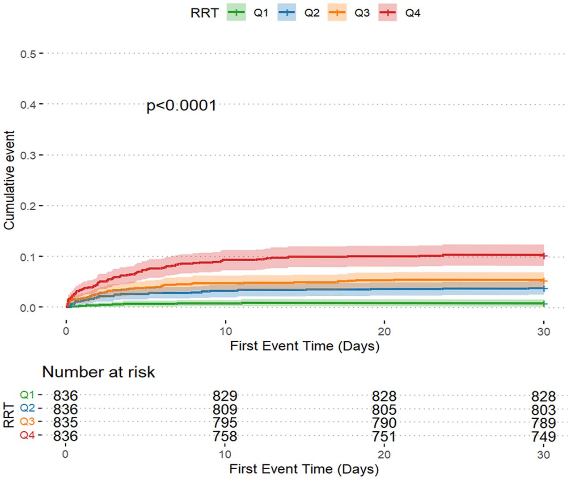571x480 pixels.
Task: Click the vertical RRT label beside risk table
Action: pos(9,415)
